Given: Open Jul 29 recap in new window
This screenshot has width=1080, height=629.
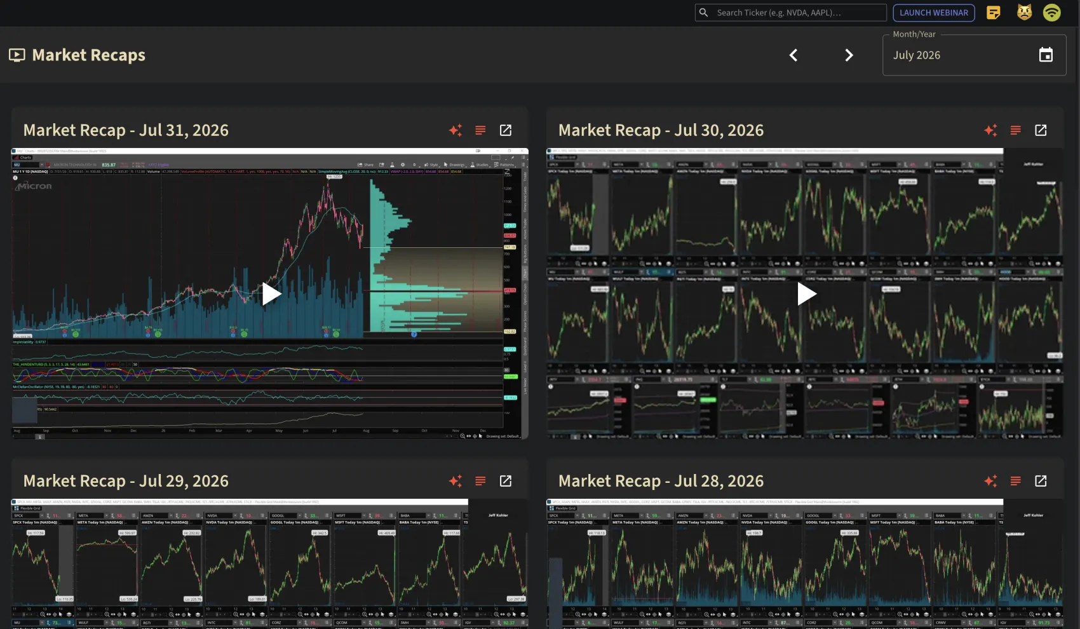Looking at the screenshot, I should (x=506, y=481).
